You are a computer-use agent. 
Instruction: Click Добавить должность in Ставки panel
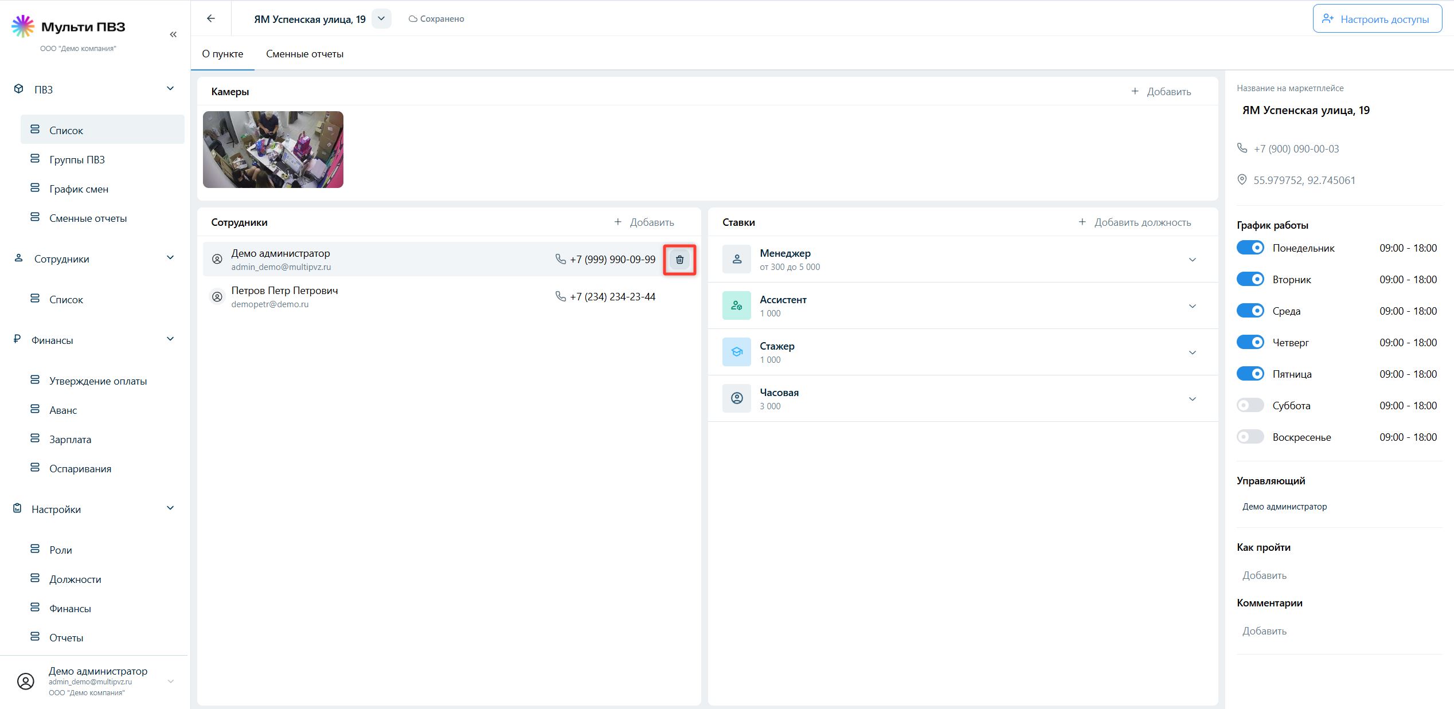coord(1135,222)
